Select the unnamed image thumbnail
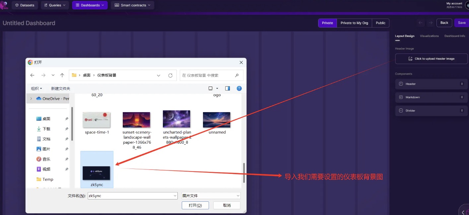 click(217, 120)
